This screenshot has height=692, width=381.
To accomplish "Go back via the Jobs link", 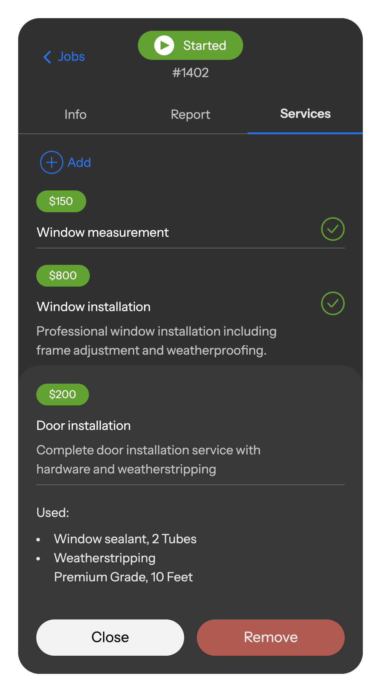I will coord(71,57).
